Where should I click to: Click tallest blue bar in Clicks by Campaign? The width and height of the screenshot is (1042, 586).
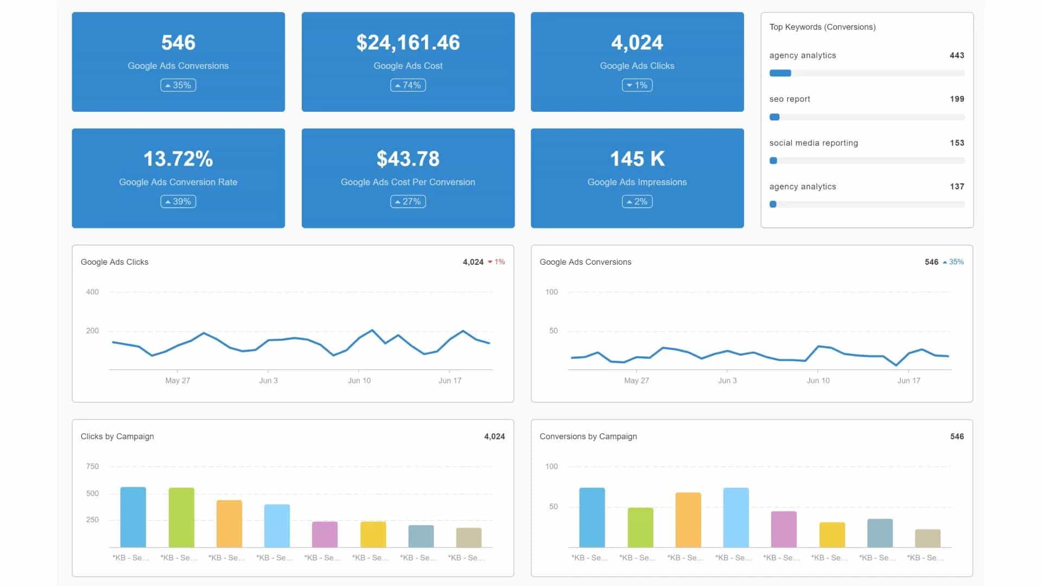[133, 517]
